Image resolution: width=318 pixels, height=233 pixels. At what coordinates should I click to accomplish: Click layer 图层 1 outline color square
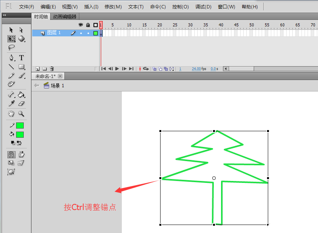tap(95, 33)
